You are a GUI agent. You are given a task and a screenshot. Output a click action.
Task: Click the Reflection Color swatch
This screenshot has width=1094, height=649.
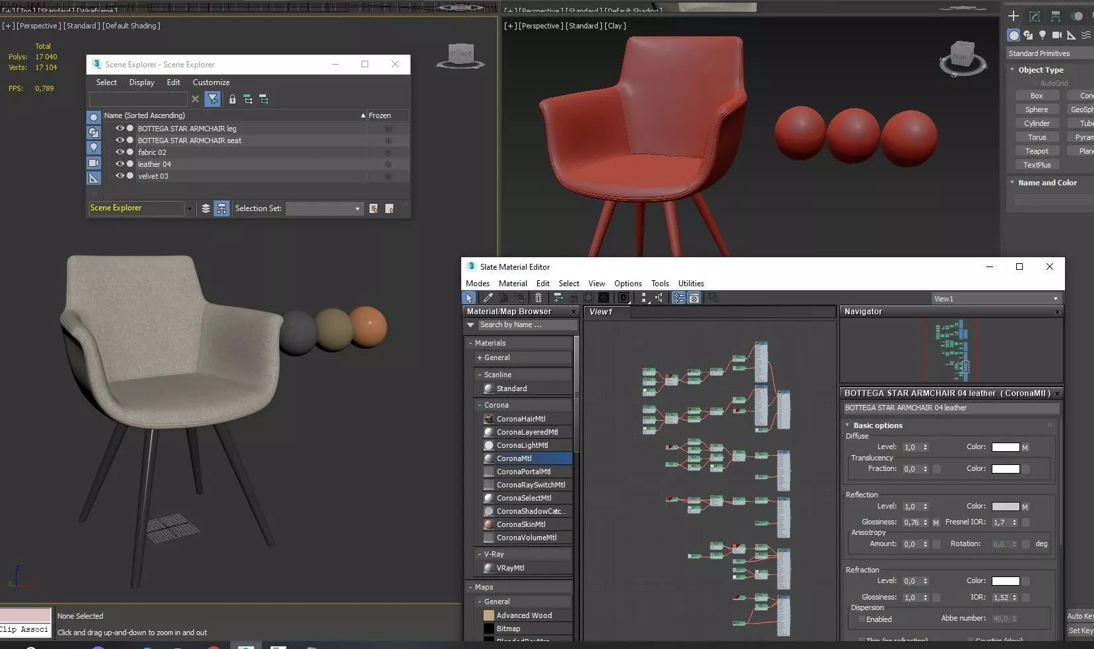pos(1006,507)
